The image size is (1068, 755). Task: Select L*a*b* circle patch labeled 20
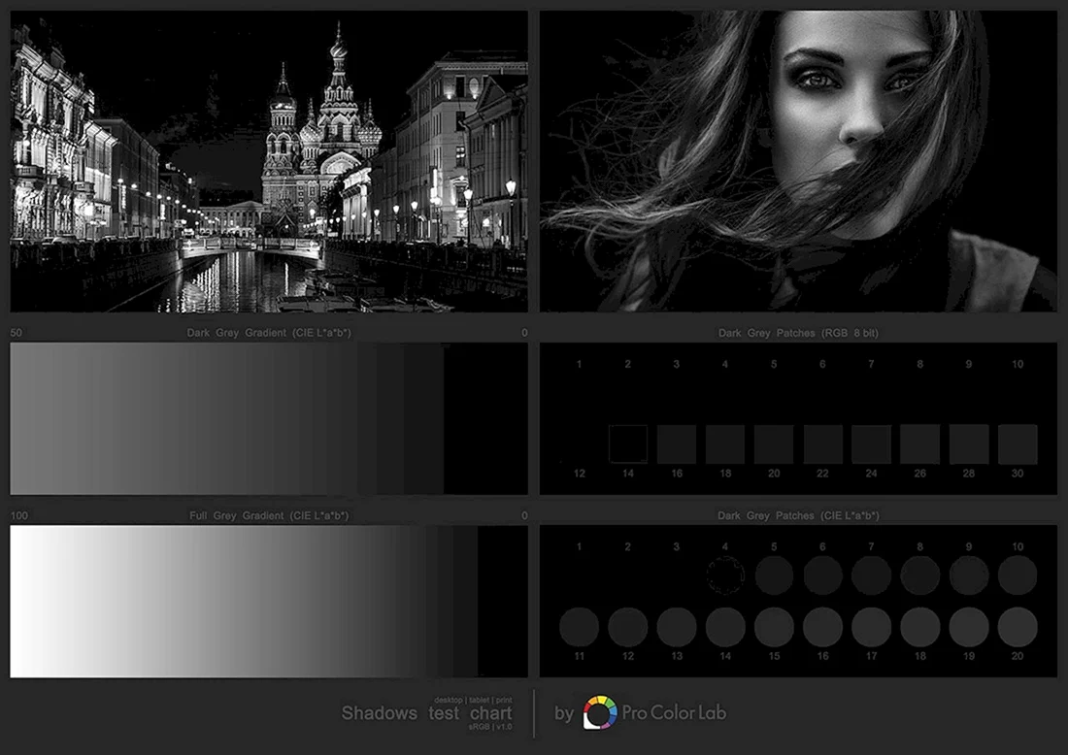click(1018, 627)
